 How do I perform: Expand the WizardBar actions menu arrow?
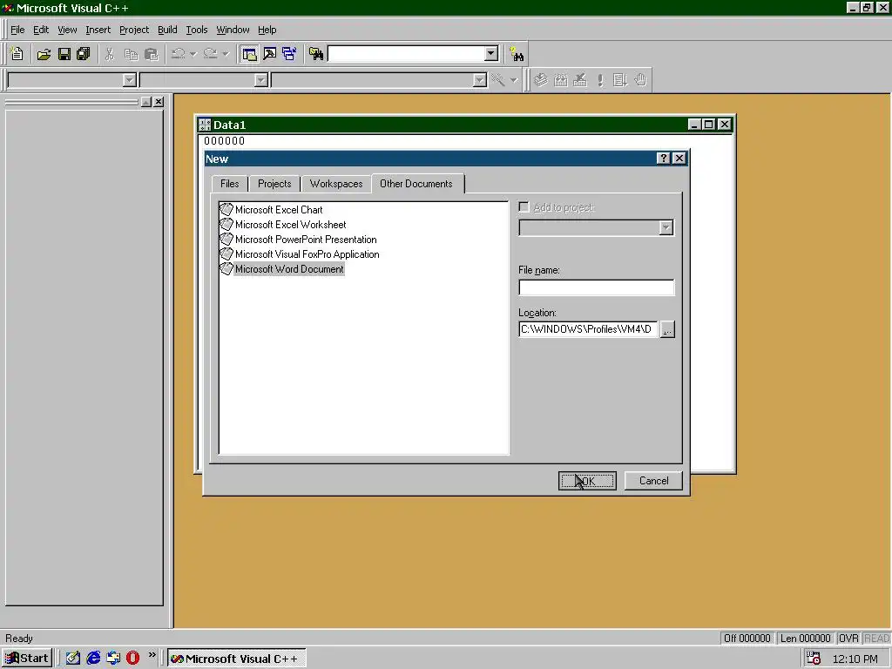point(514,80)
